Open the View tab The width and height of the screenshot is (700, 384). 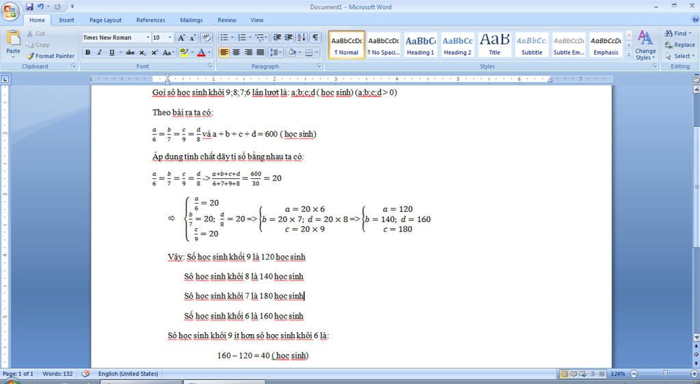[x=257, y=20]
